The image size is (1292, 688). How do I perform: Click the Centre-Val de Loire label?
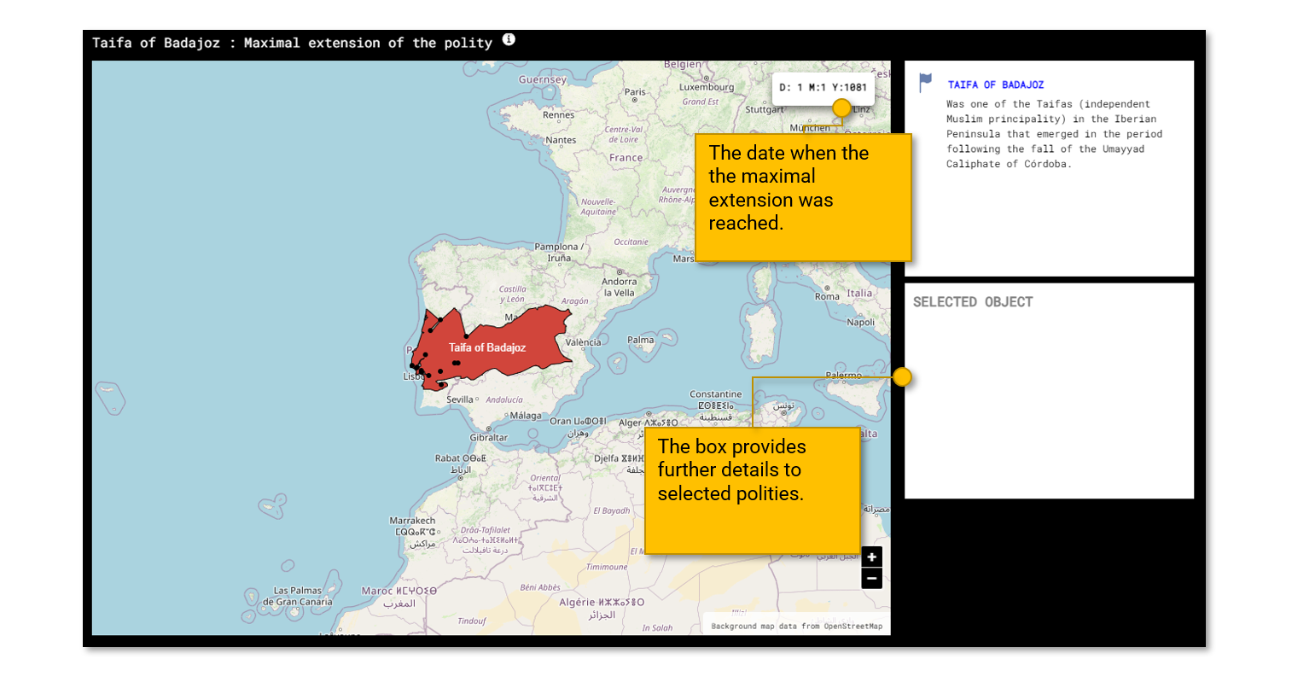623,134
